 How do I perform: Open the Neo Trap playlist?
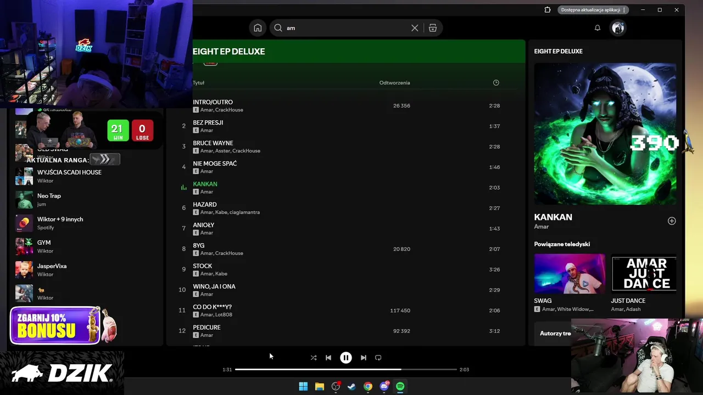pos(49,196)
